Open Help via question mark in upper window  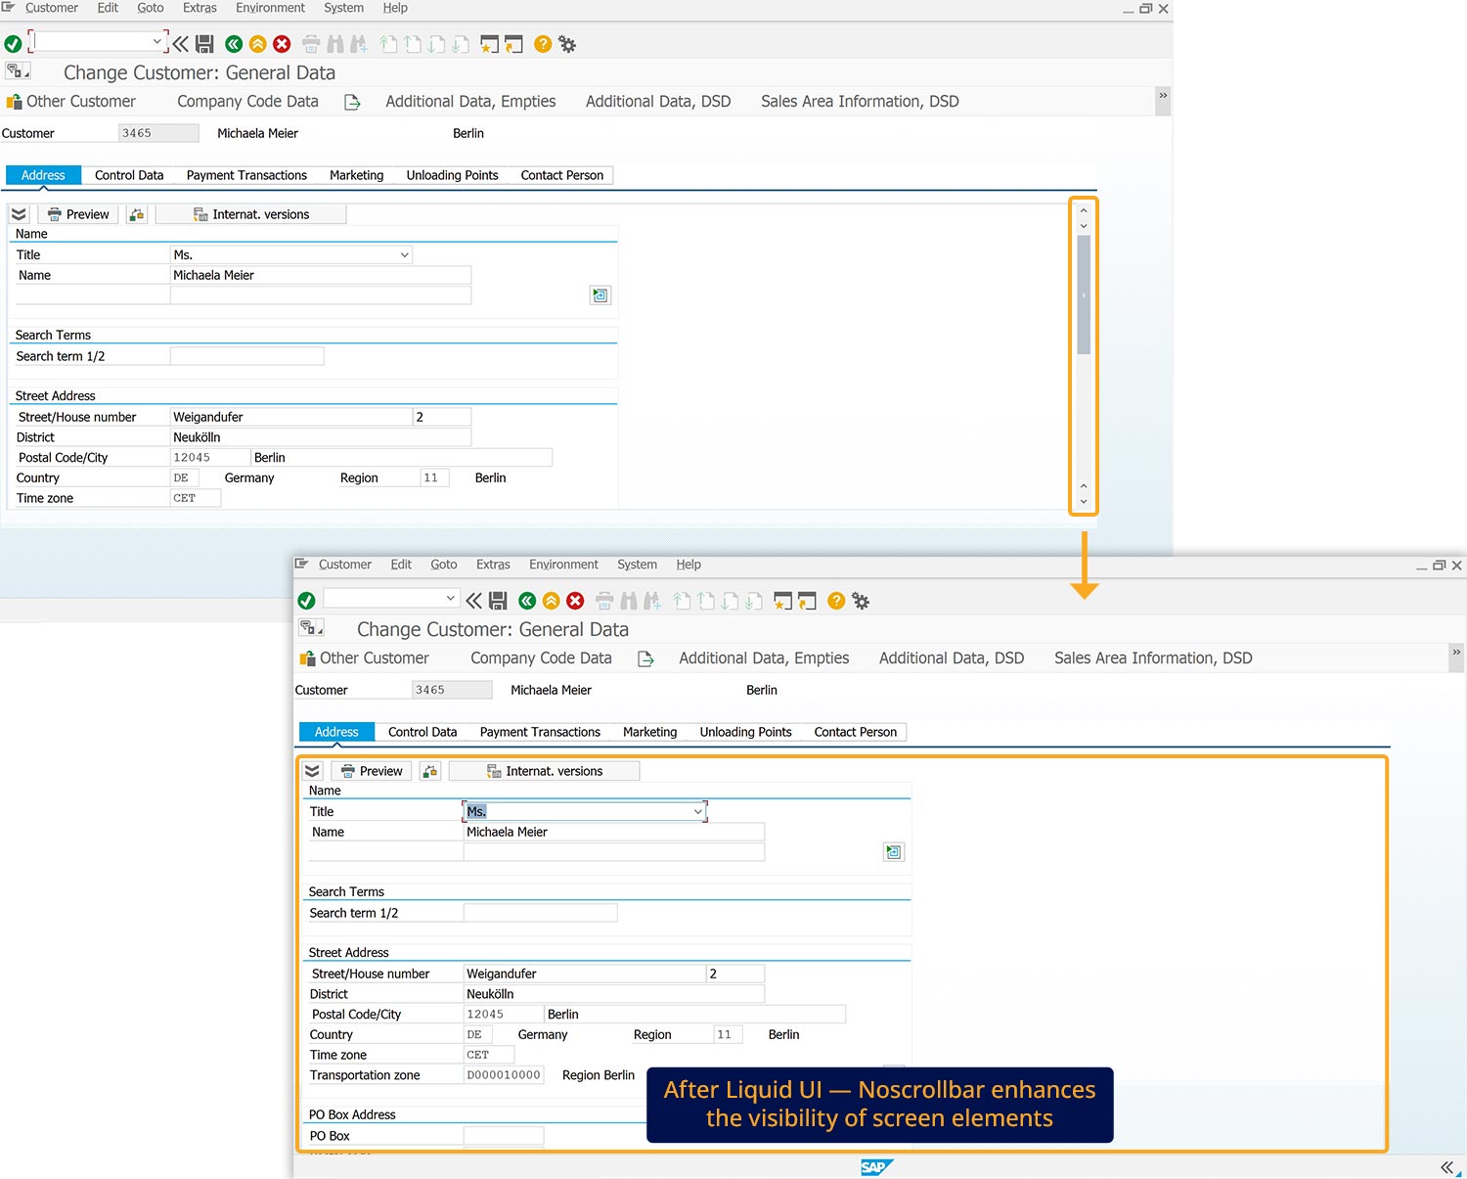click(x=543, y=44)
